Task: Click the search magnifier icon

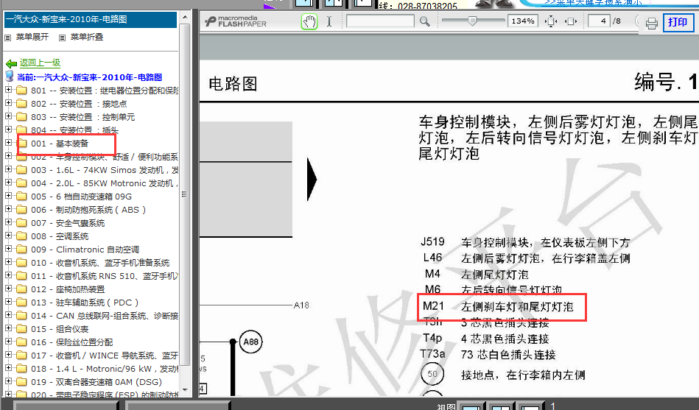Action: point(424,21)
